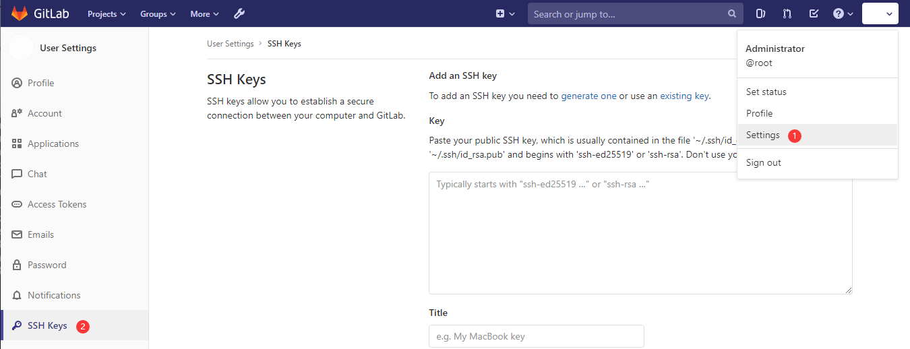910x349 pixels.
Task: Click the Access Tokens icon
Action: (x=17, y=204)
